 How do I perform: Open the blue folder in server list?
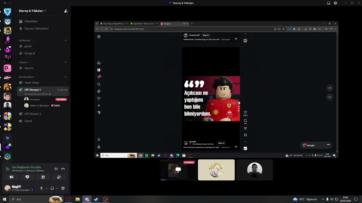coord(8,138)
